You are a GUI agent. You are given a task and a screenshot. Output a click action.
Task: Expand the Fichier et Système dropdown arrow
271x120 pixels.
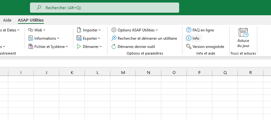coord(67,47)
